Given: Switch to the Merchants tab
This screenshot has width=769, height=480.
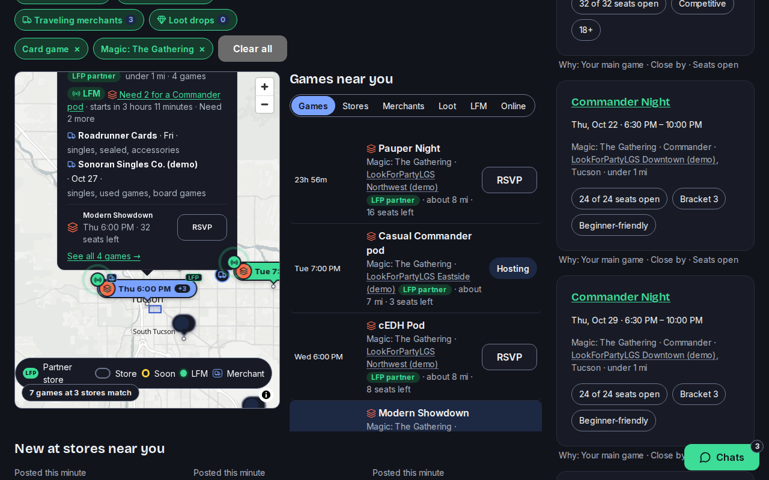Looking at the screenshot, I should click(403, 106).
